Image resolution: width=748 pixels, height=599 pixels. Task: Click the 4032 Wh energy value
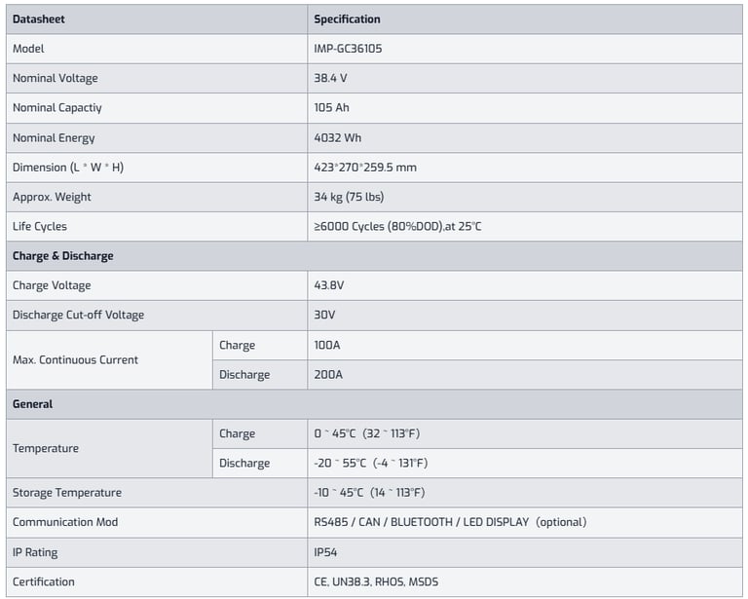point(337,137)
